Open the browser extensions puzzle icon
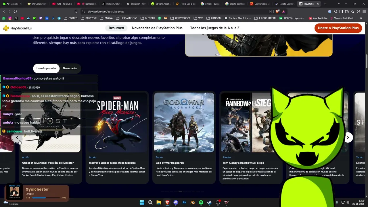 (335, 11)
